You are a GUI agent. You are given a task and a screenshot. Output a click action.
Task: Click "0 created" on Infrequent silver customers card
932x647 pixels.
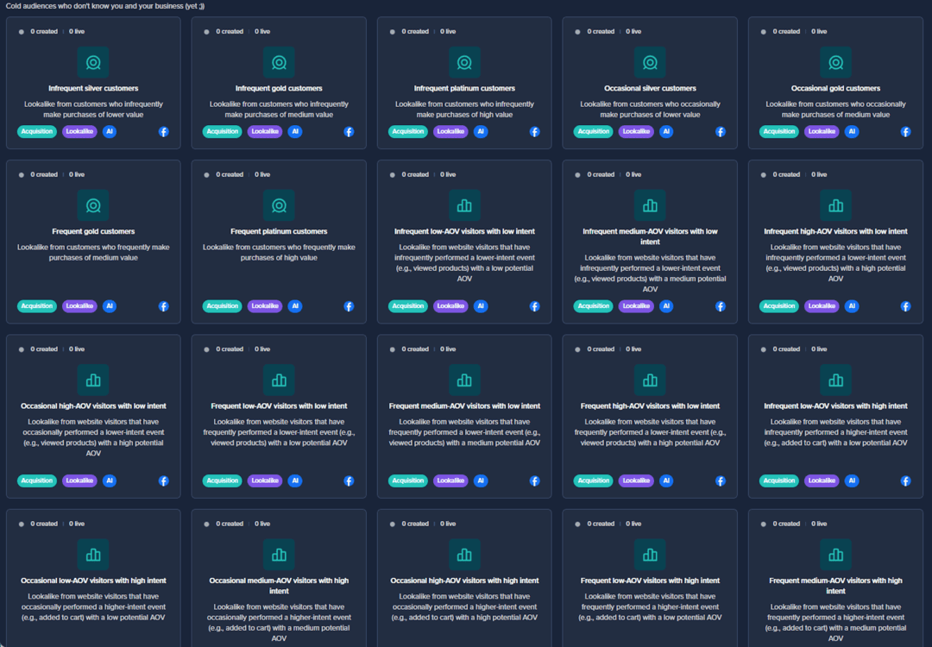coord(44,32)
